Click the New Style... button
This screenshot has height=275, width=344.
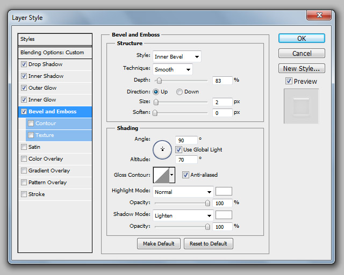302,68
